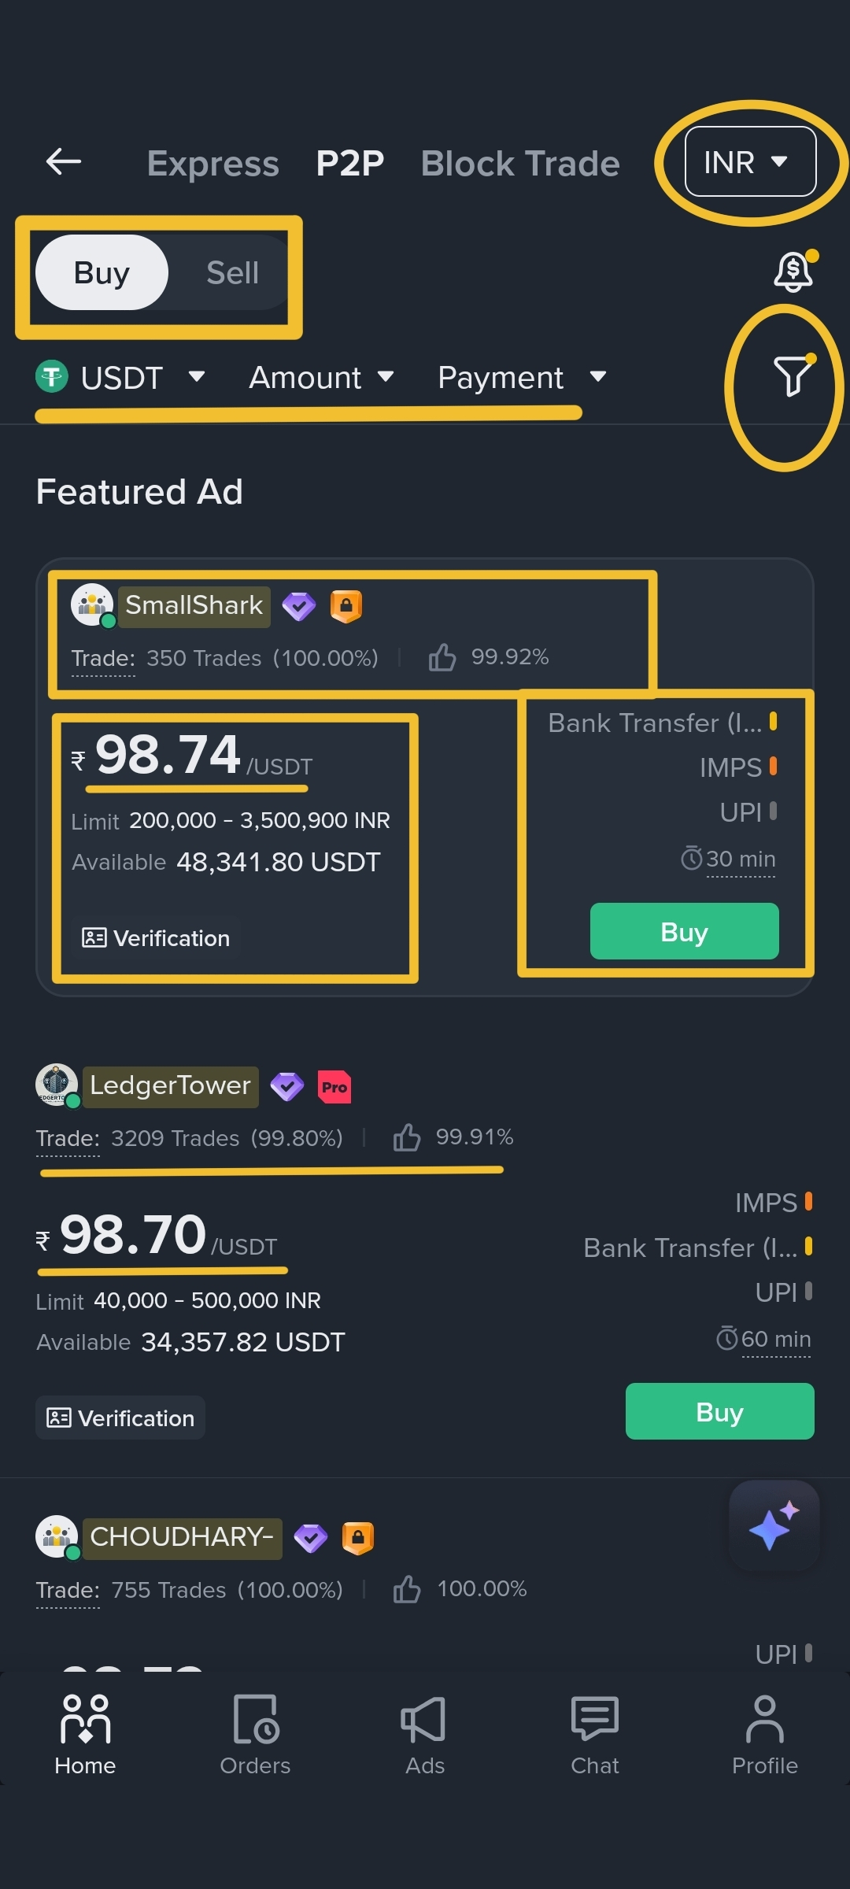Open the price alert bell icon
850x1889 pixels.
pos(794,272)
